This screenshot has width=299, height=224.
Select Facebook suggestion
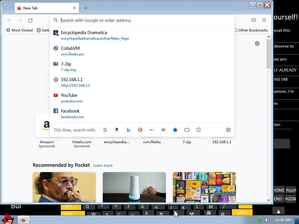(142, 114)
